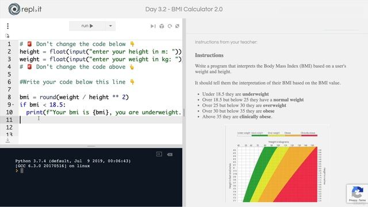Click '#Write your code below this line' comment
The image size is (368, 207).
(77, 82)
